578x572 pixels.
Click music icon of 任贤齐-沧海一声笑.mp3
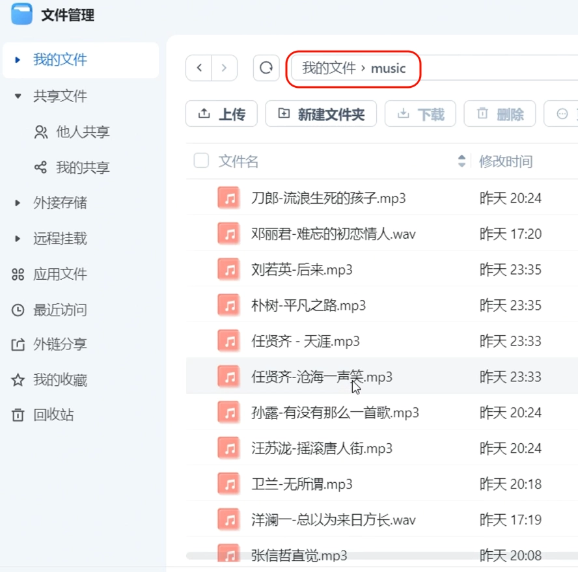coord(229,377)
